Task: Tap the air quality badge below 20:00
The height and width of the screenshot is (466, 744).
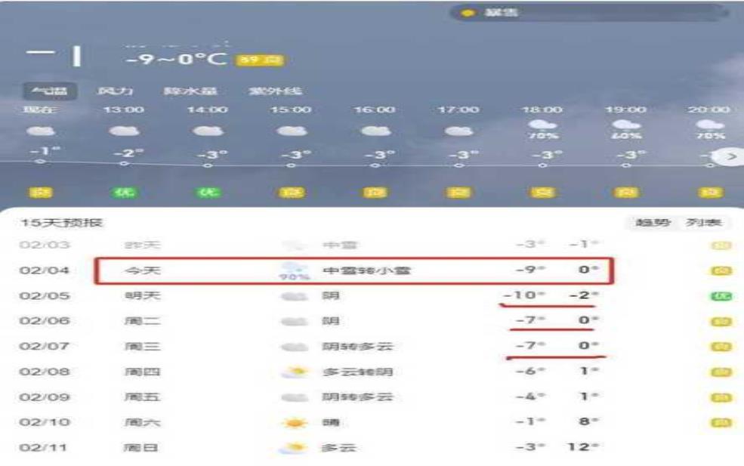Action: (x=710, y=192)
